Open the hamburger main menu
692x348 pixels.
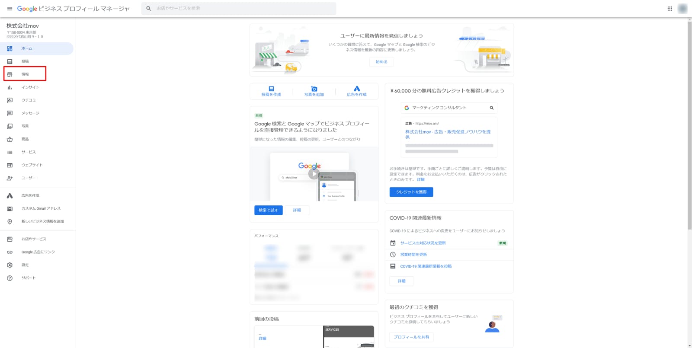[x=10, y=9]
